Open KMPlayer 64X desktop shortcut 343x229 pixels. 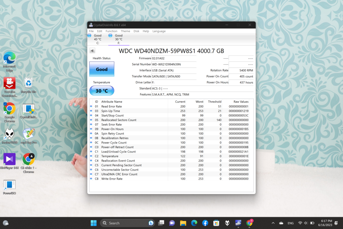pos(9,161)
